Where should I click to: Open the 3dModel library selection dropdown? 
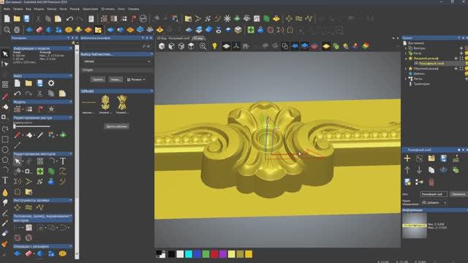tap(117, 61)
